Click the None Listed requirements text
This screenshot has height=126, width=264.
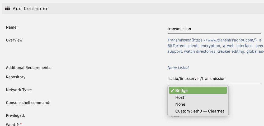(x=178, y=68)
